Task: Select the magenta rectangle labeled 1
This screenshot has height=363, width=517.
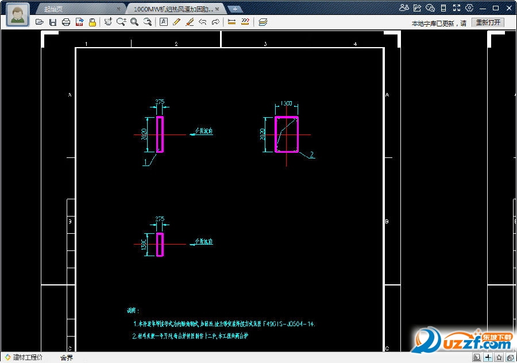Action: 160,134
